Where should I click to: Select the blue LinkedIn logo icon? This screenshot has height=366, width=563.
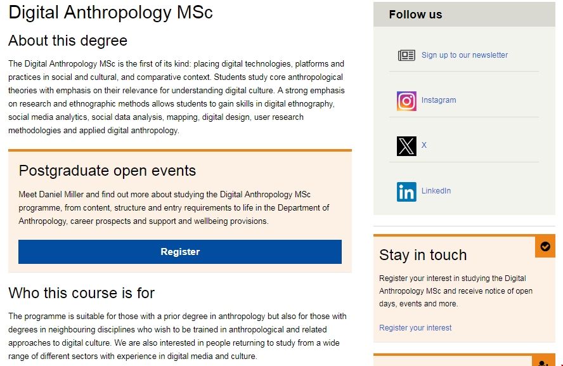coord(406,192)
